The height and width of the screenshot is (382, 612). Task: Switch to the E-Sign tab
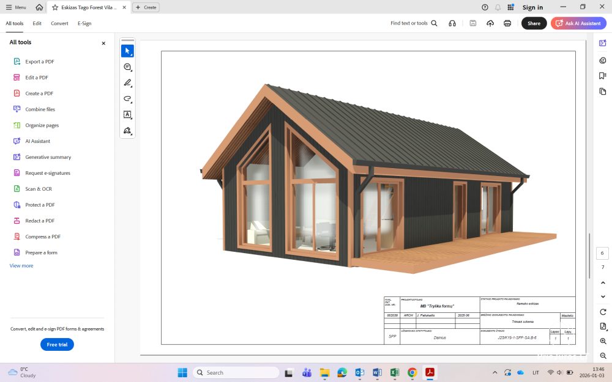click(84, 23)
